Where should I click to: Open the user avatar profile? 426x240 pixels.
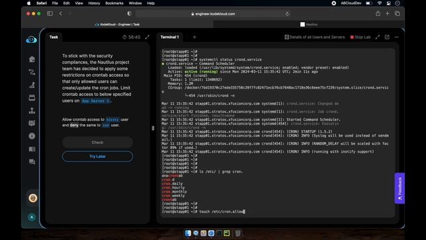pos(33,198)
